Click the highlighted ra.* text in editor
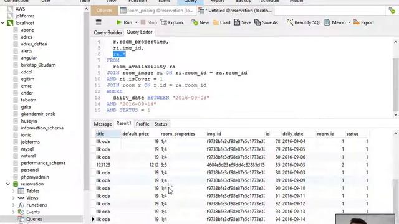The height and width of the screenshot is (224, 399). [119, 54]
